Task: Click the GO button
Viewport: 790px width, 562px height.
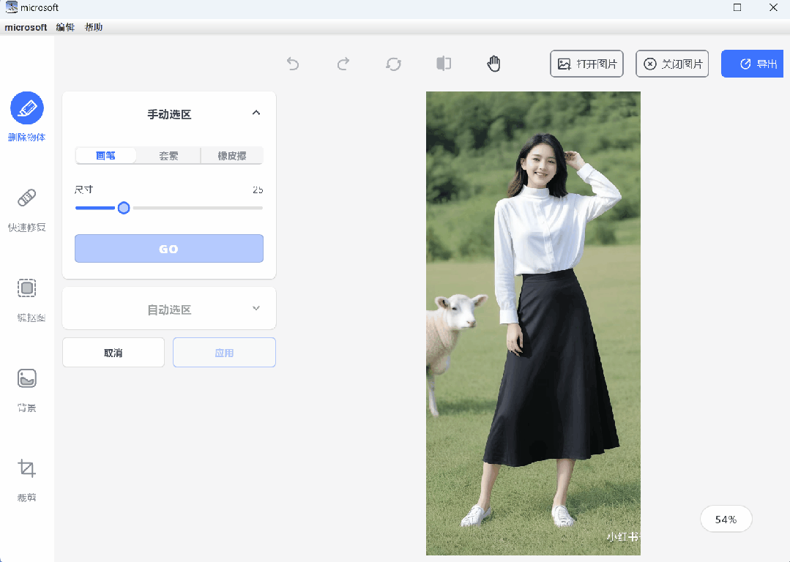Action: tap(168, 248)
